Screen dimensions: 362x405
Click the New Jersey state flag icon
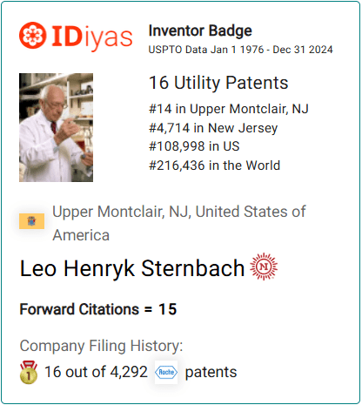point(31,221)
